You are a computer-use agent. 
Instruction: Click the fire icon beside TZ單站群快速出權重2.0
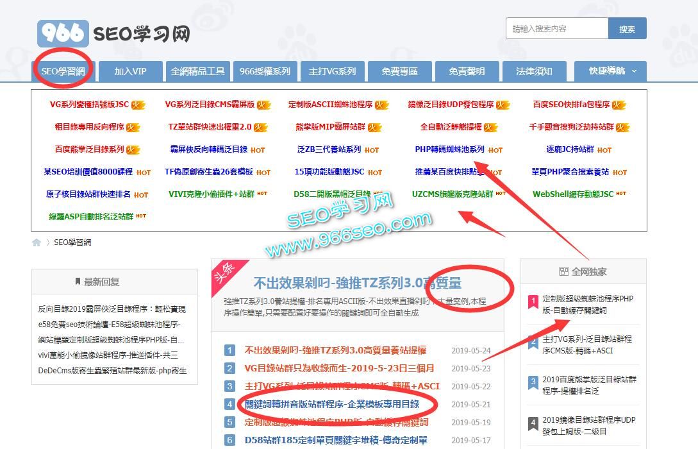tap(260, 128)
